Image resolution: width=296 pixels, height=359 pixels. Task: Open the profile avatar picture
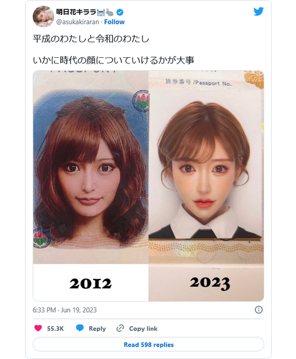[x=43, y=16]
